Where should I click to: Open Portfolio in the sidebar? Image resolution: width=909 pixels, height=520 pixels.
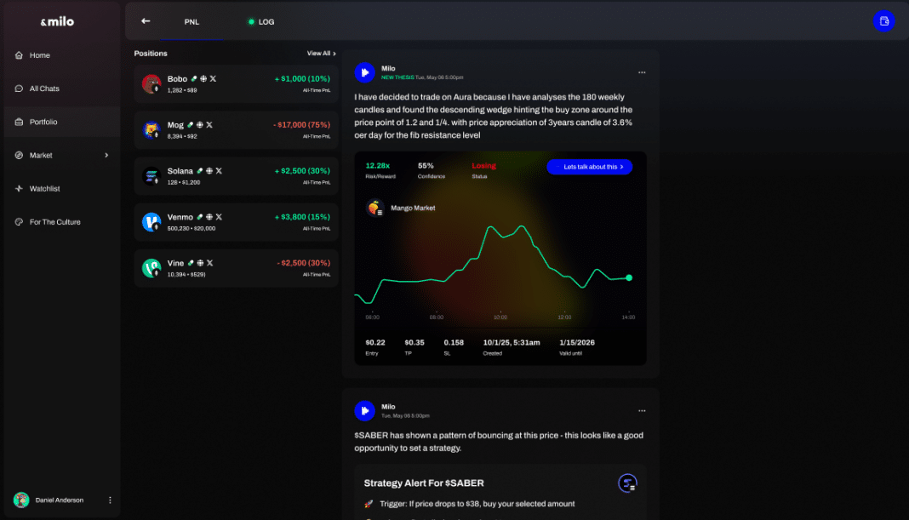click(43, 122)
